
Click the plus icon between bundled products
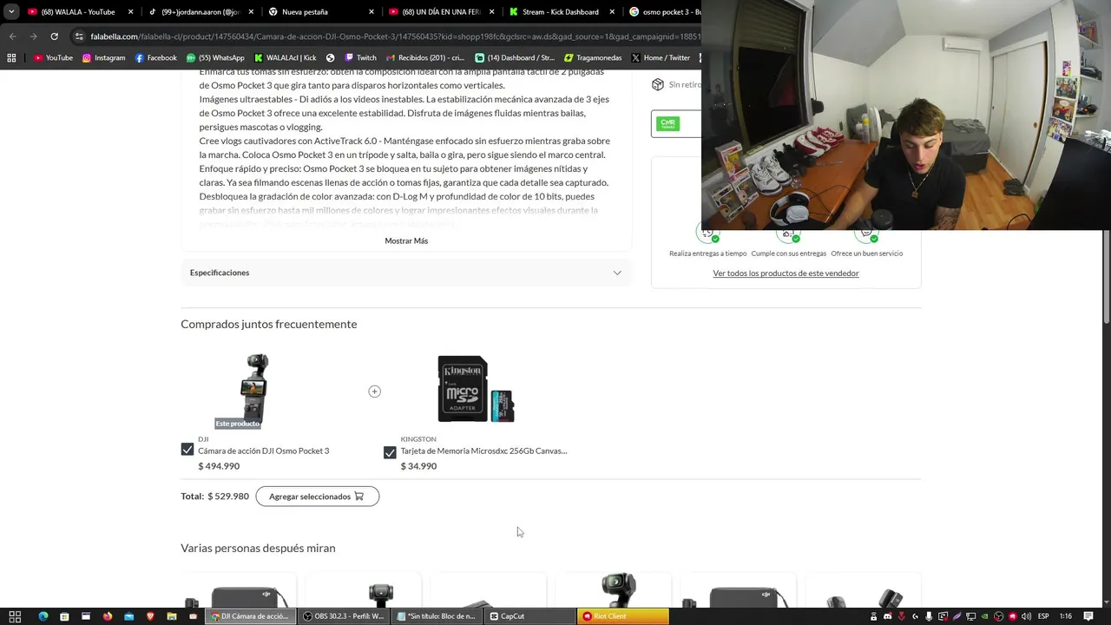point(374,391)
